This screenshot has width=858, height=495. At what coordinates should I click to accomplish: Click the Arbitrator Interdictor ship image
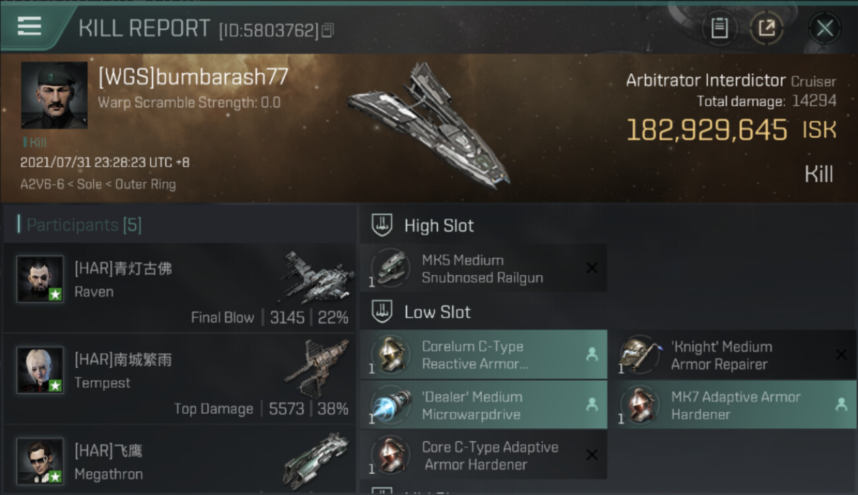click(x=429, y=125)
